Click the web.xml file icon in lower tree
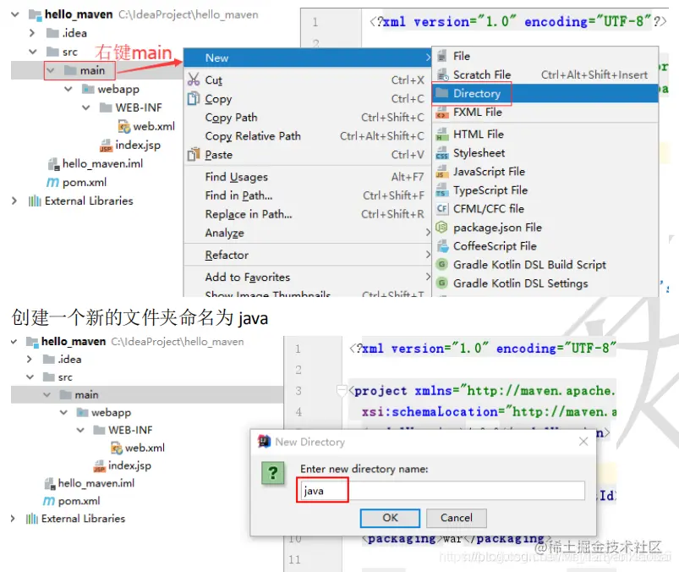The height and width of the screenshot is (572, 679). click(x=117, y=448)
